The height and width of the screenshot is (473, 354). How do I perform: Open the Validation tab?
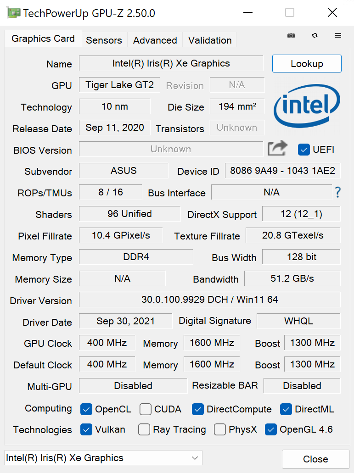tap(209, 40)
